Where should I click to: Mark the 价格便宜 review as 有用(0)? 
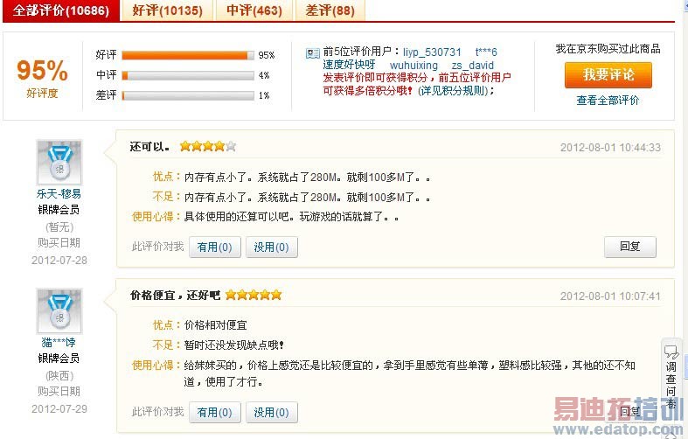pos(214,412)
